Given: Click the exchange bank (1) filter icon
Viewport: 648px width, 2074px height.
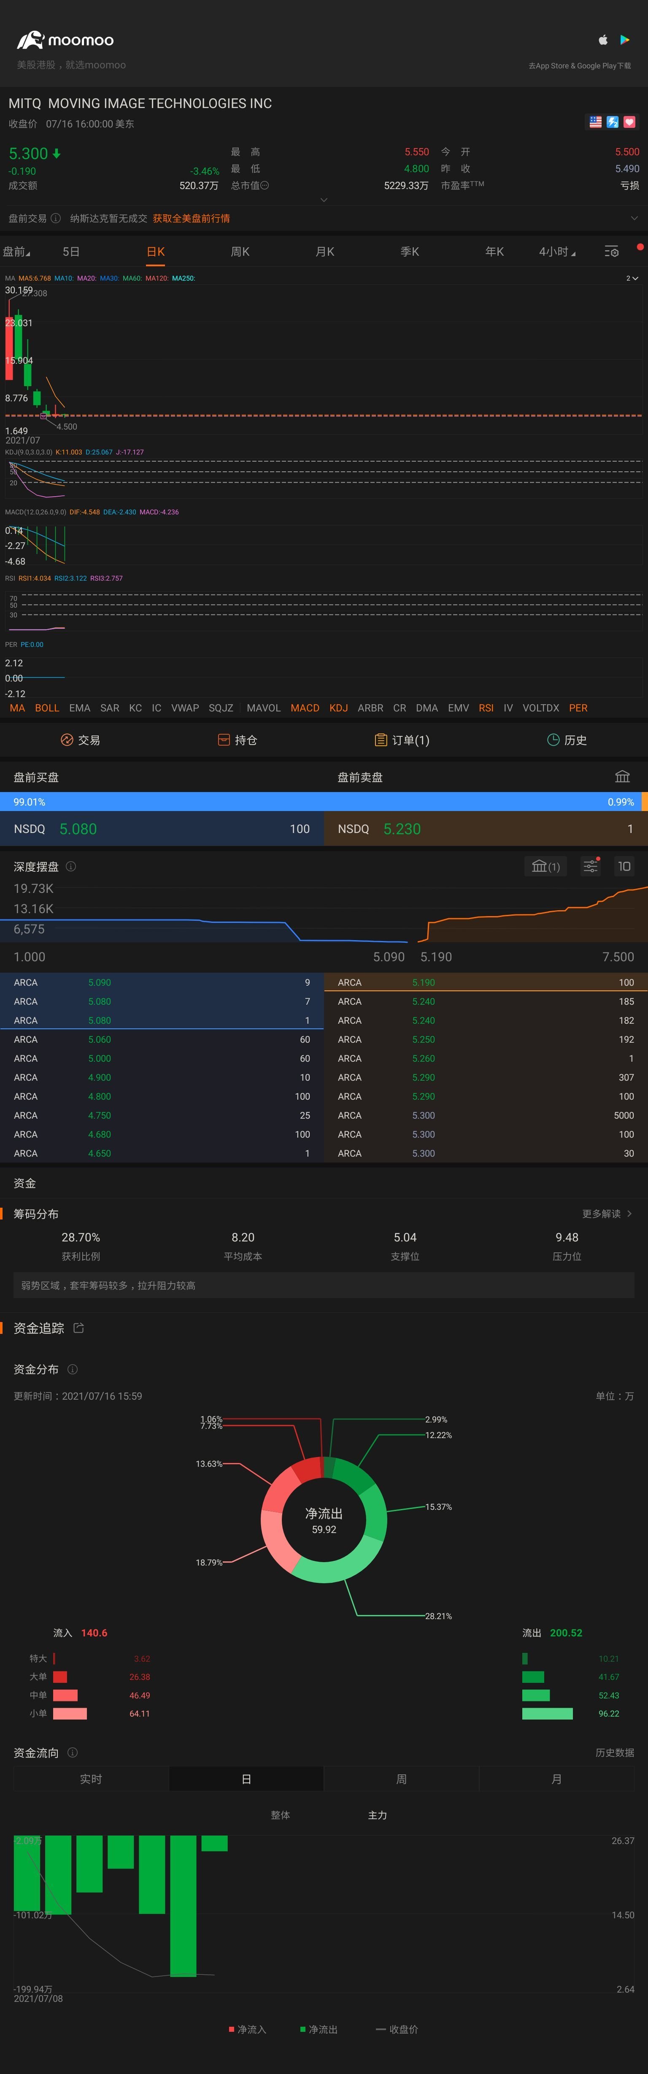Looking at the screenshot, I should (x=546, y=866).
